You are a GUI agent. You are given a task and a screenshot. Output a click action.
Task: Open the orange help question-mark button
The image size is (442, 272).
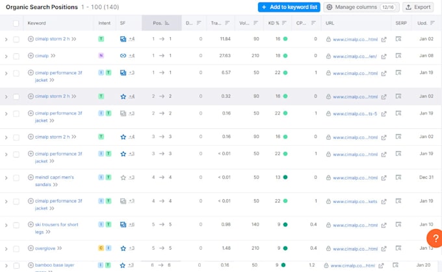[435, 238]
